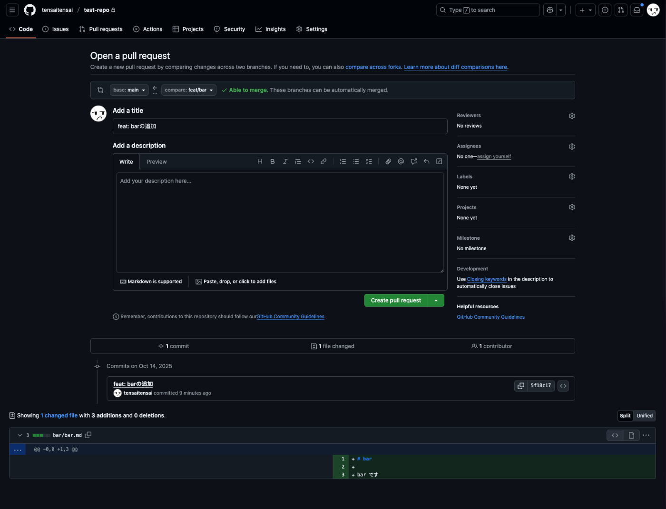The height and width of the screenshot is (509, 666).
Task: Click the "1 contributor" summary text
Action: (x=492, y=346)
